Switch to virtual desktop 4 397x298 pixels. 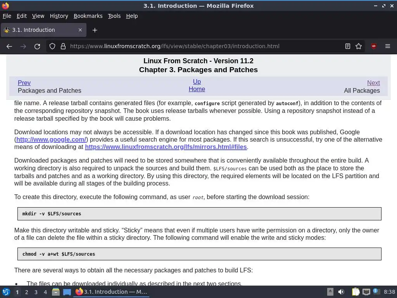pyautogui.click(x=45, y=292)
